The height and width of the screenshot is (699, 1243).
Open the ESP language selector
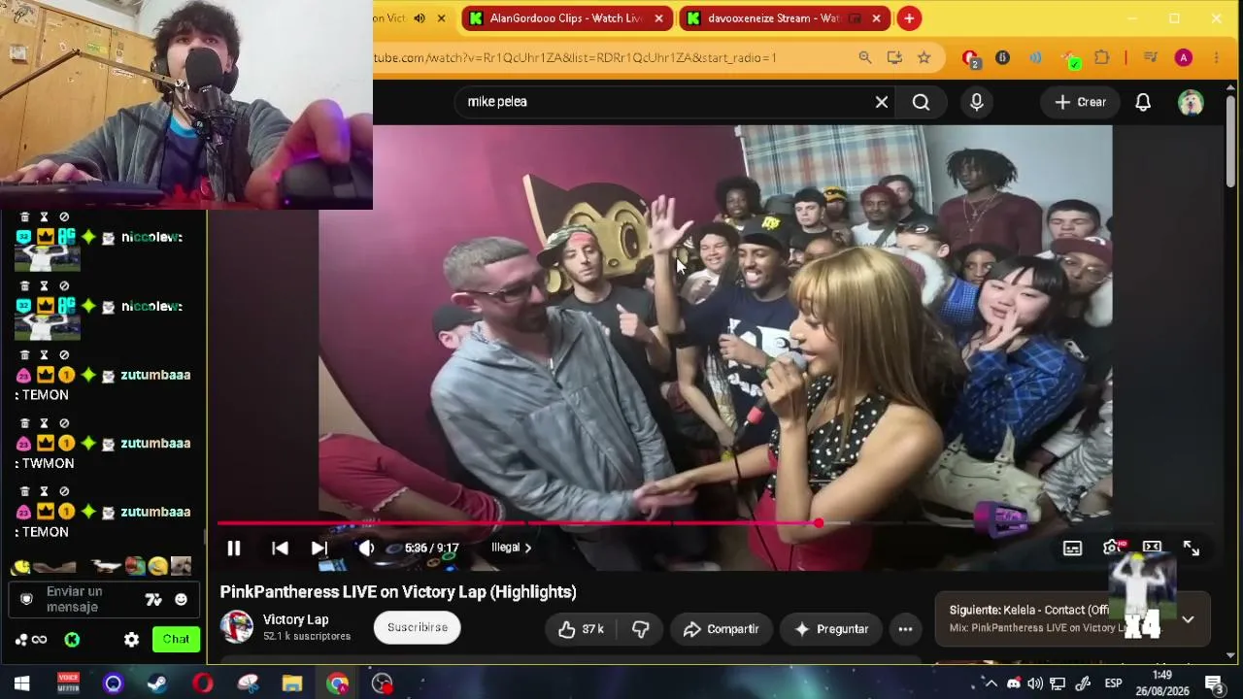tap(1114, 683)
